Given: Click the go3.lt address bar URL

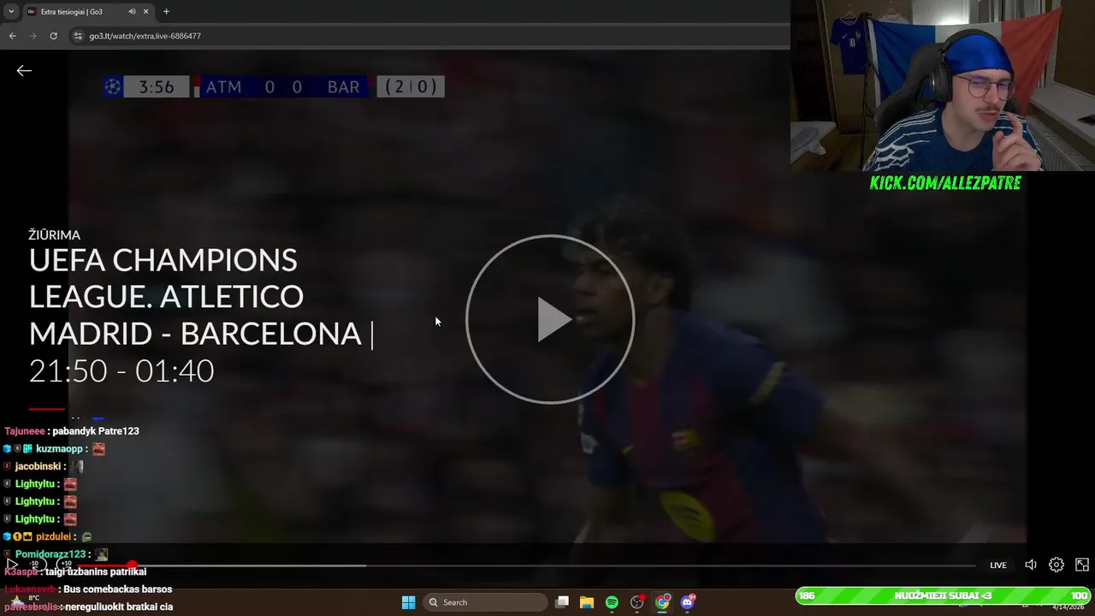Looking at the screenshot, I should [x=145, y=36].
